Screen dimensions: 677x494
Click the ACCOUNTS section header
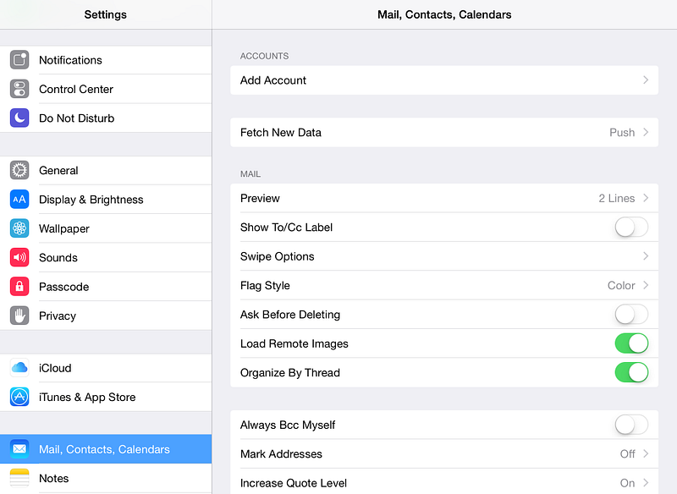click(264, 56)
